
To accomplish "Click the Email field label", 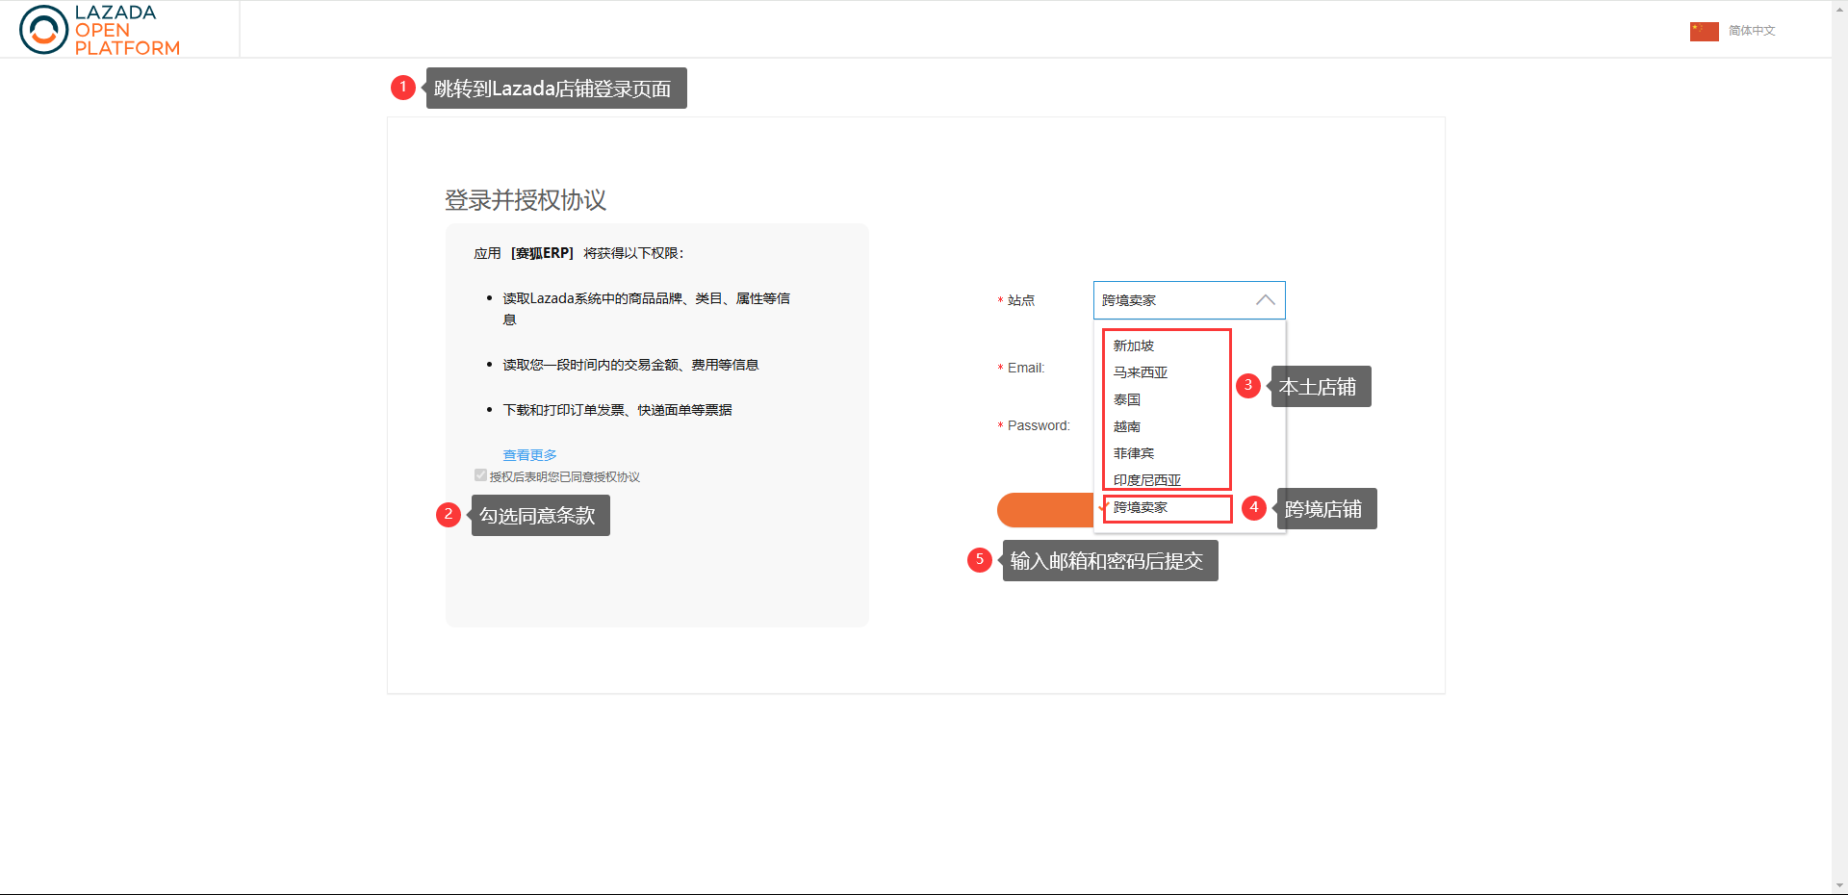I will (1025, 368).
